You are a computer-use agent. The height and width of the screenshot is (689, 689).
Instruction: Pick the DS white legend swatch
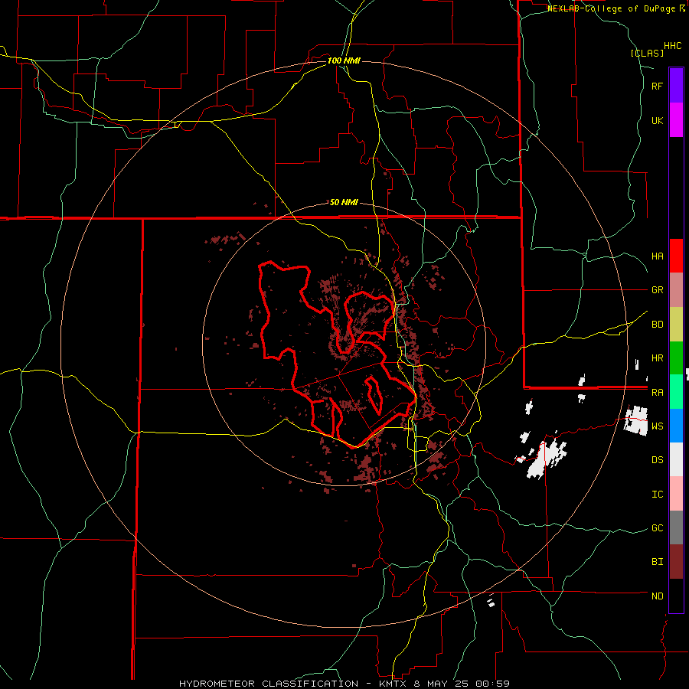coord(676,459)
